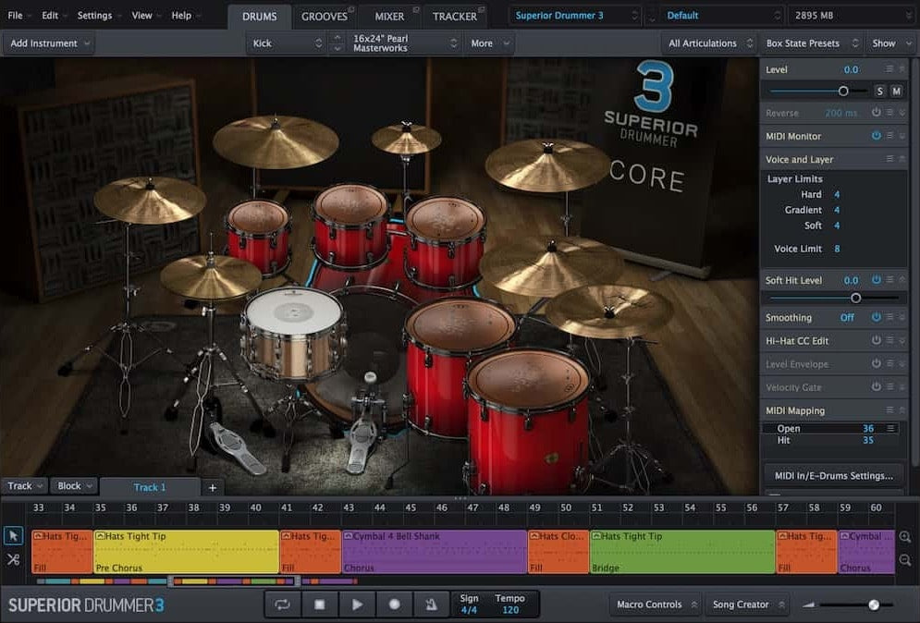
Task: Click MIDI In/E-Drums Settings button
Action: [x=833, y=475]
